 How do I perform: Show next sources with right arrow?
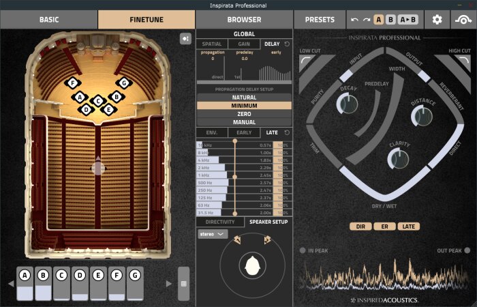pos(168,284)
